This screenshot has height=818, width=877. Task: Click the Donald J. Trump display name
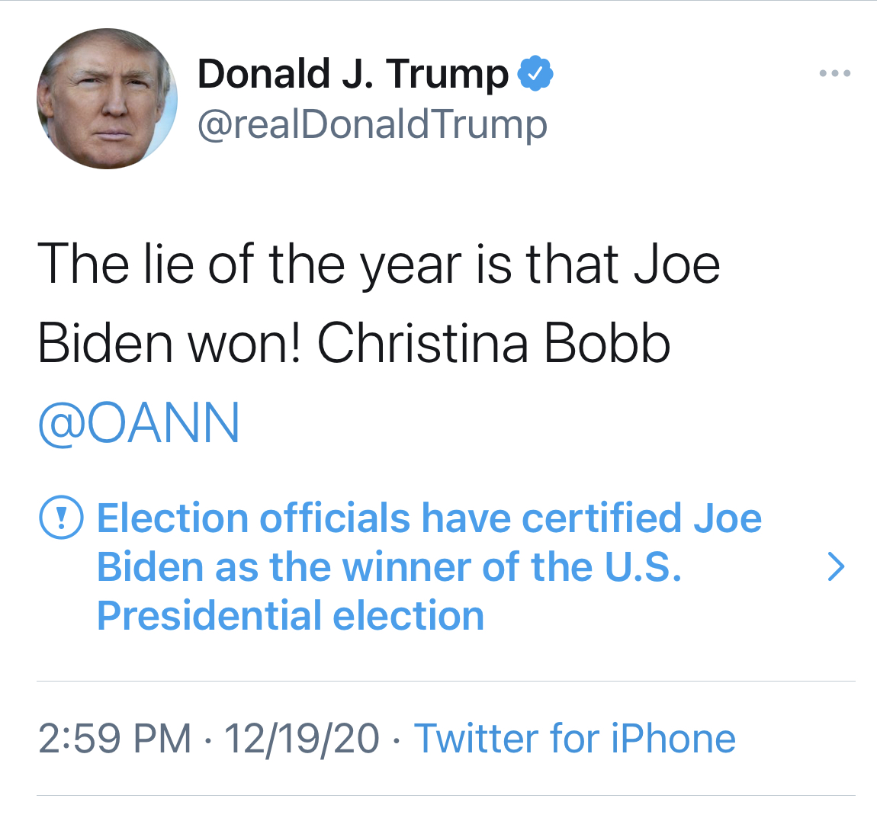352,74
